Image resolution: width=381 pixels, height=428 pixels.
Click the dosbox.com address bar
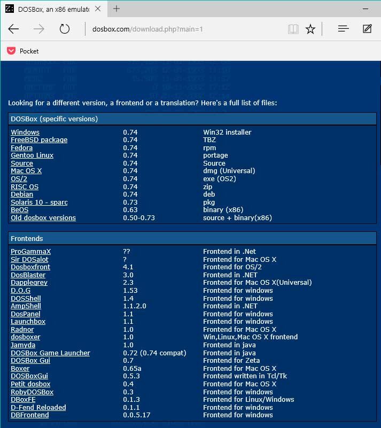(x=147, y=29)
